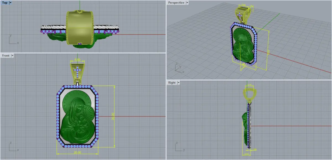Select the 20.00 width dimension in Front view
This screenshot has width=332, height=160.
[x=77, y=152]
